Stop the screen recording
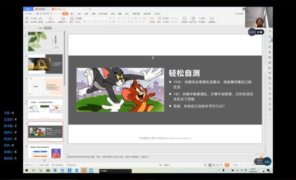The height and width of the screenshot is (180, 296). (x=261, y=32)
